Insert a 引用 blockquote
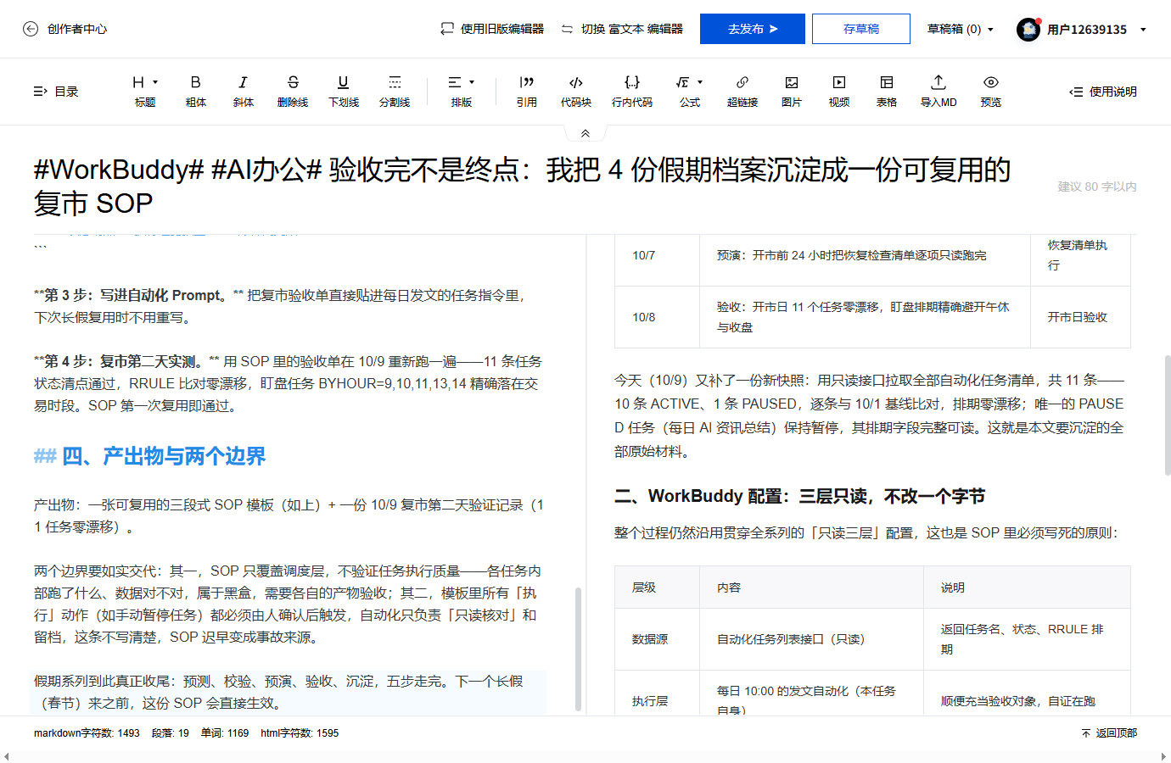1171x763 pixels. pyautogui.click(x=527, y=91)
